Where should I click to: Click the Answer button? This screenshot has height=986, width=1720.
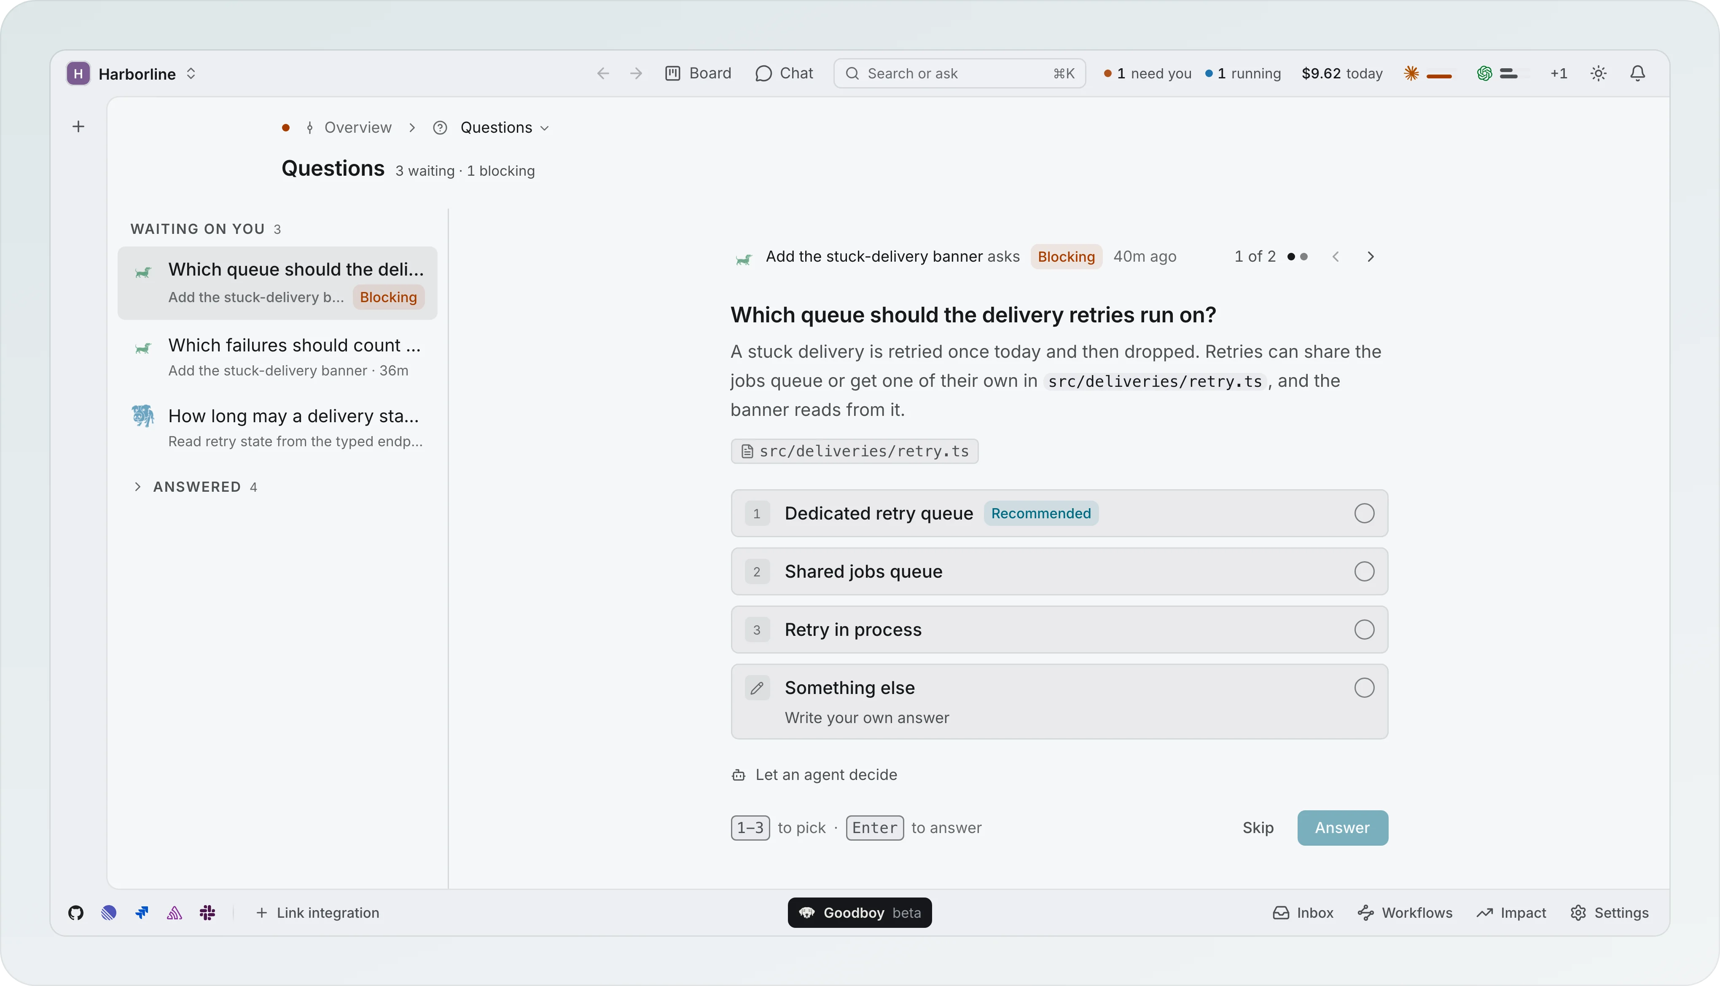coord(1343,828)
